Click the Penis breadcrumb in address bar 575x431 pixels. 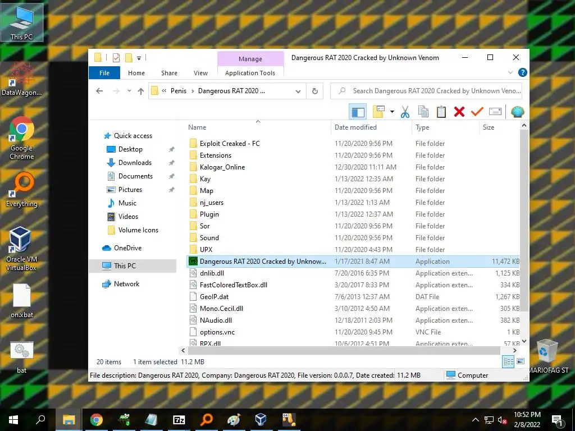pos(178,91)
